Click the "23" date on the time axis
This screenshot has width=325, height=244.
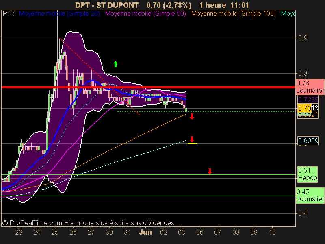(19, 232)
